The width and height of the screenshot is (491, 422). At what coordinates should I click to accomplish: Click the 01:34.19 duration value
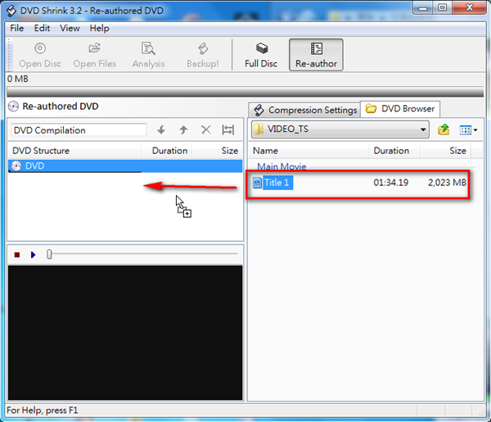click(391, 183)
